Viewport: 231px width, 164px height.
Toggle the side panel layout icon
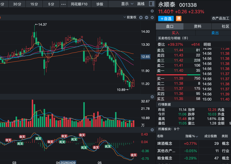point(152,4)
